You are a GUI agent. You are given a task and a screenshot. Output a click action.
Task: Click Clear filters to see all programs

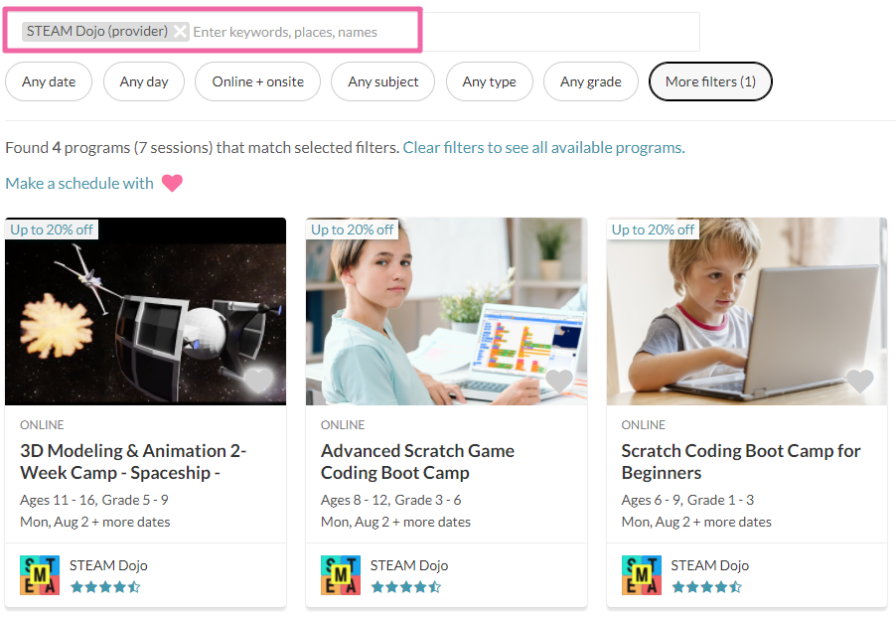543,148
